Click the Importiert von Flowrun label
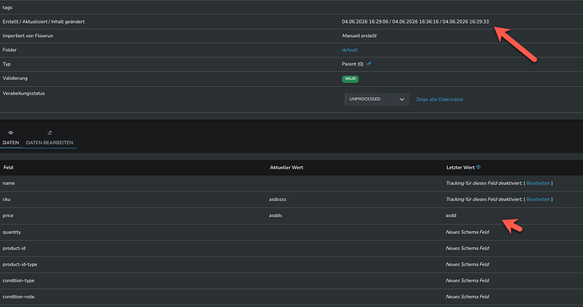 click(28, 35)
